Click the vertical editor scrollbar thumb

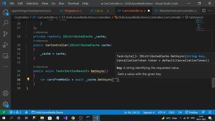[x=213, y=83]
